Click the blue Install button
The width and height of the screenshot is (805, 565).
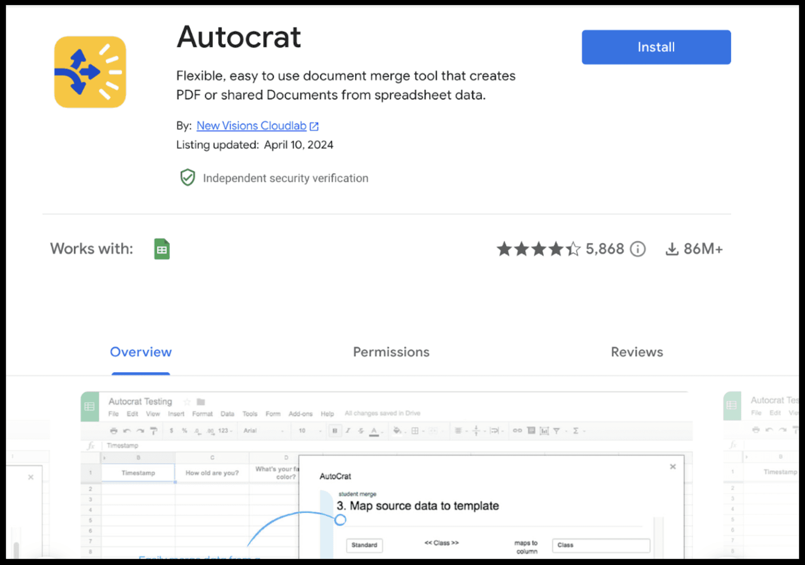click(656, 47)
